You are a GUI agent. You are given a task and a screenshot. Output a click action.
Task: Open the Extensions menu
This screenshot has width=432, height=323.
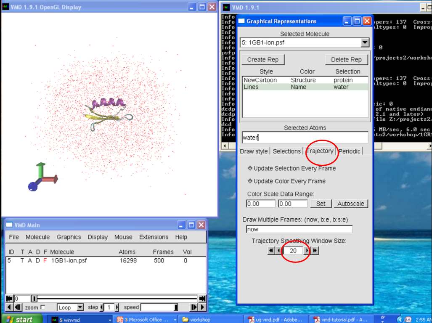pos(154,237)
